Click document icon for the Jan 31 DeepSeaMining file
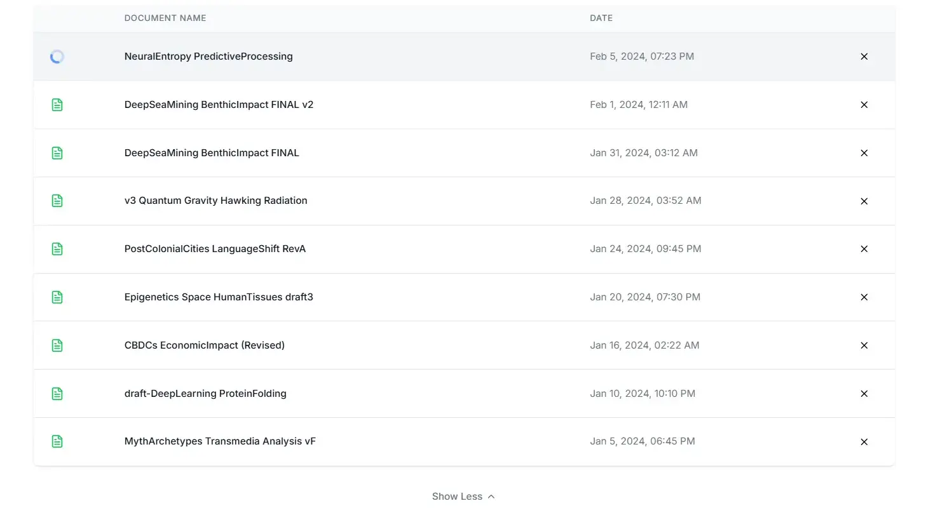 point(57,153)
